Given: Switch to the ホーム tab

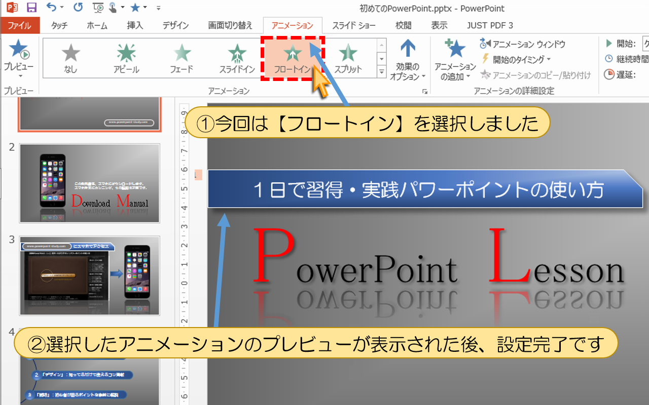Looking at the screenshot, I should [x=97, y=25].
